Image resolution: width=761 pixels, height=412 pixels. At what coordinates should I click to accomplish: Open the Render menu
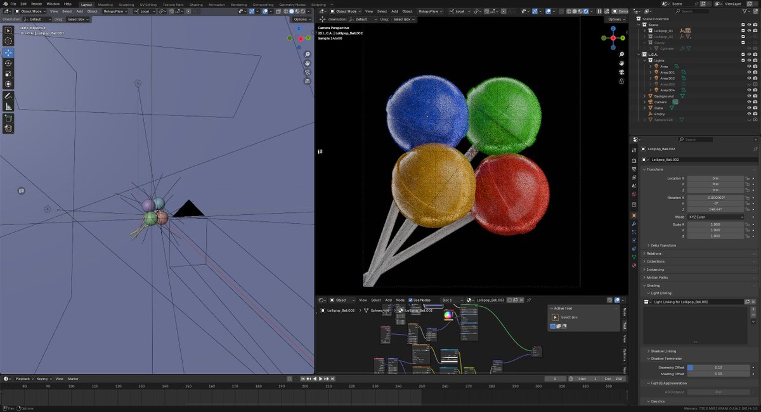(37, 4)
